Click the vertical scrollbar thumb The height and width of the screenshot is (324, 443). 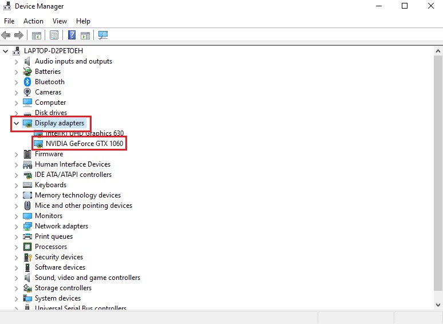click(x=438, y=173)
